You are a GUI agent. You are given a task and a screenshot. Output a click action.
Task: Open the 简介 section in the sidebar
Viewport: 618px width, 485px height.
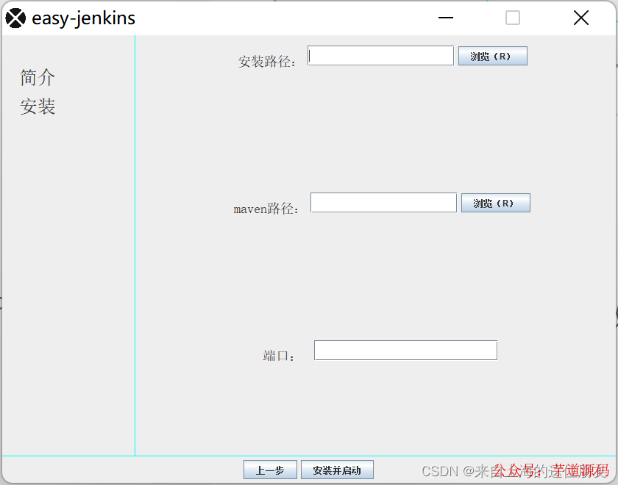point(37,77)
